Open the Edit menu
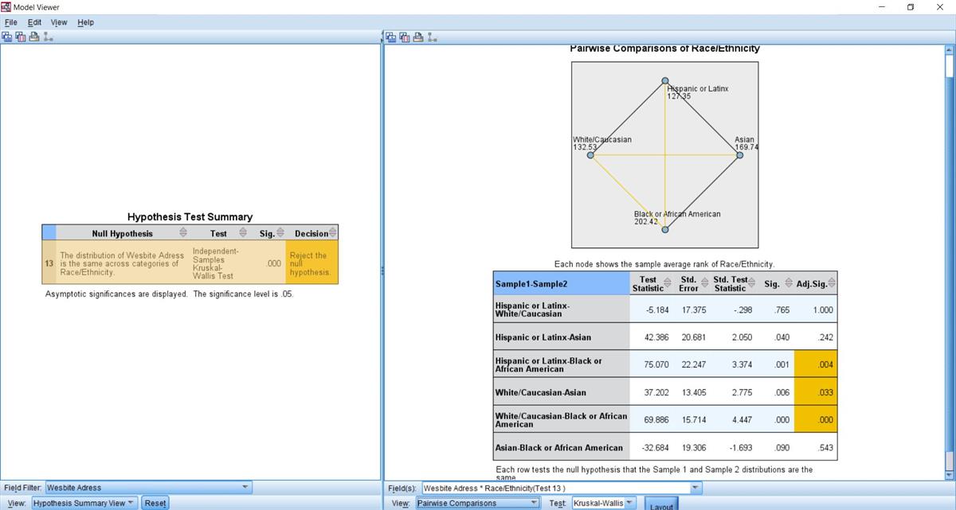956x510 pixels. [x=34, y=22]
